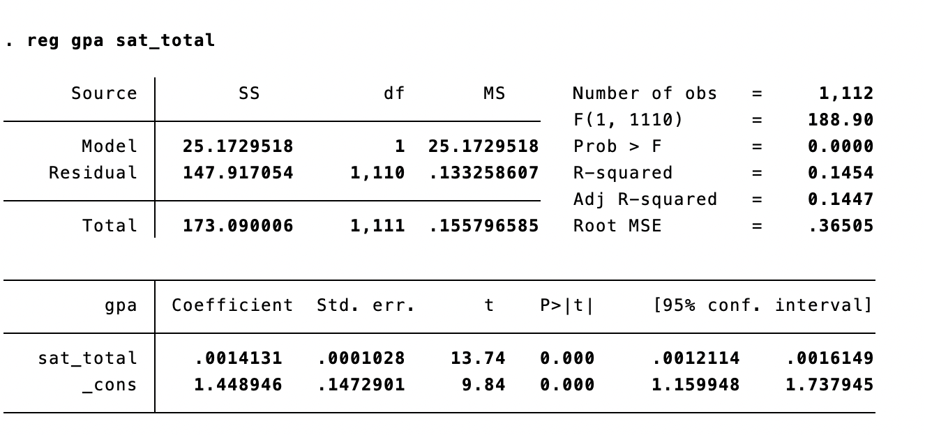925x435 pixels.
Task: Click the Total SS value 173.090006
Action: (x=238, y=226)
